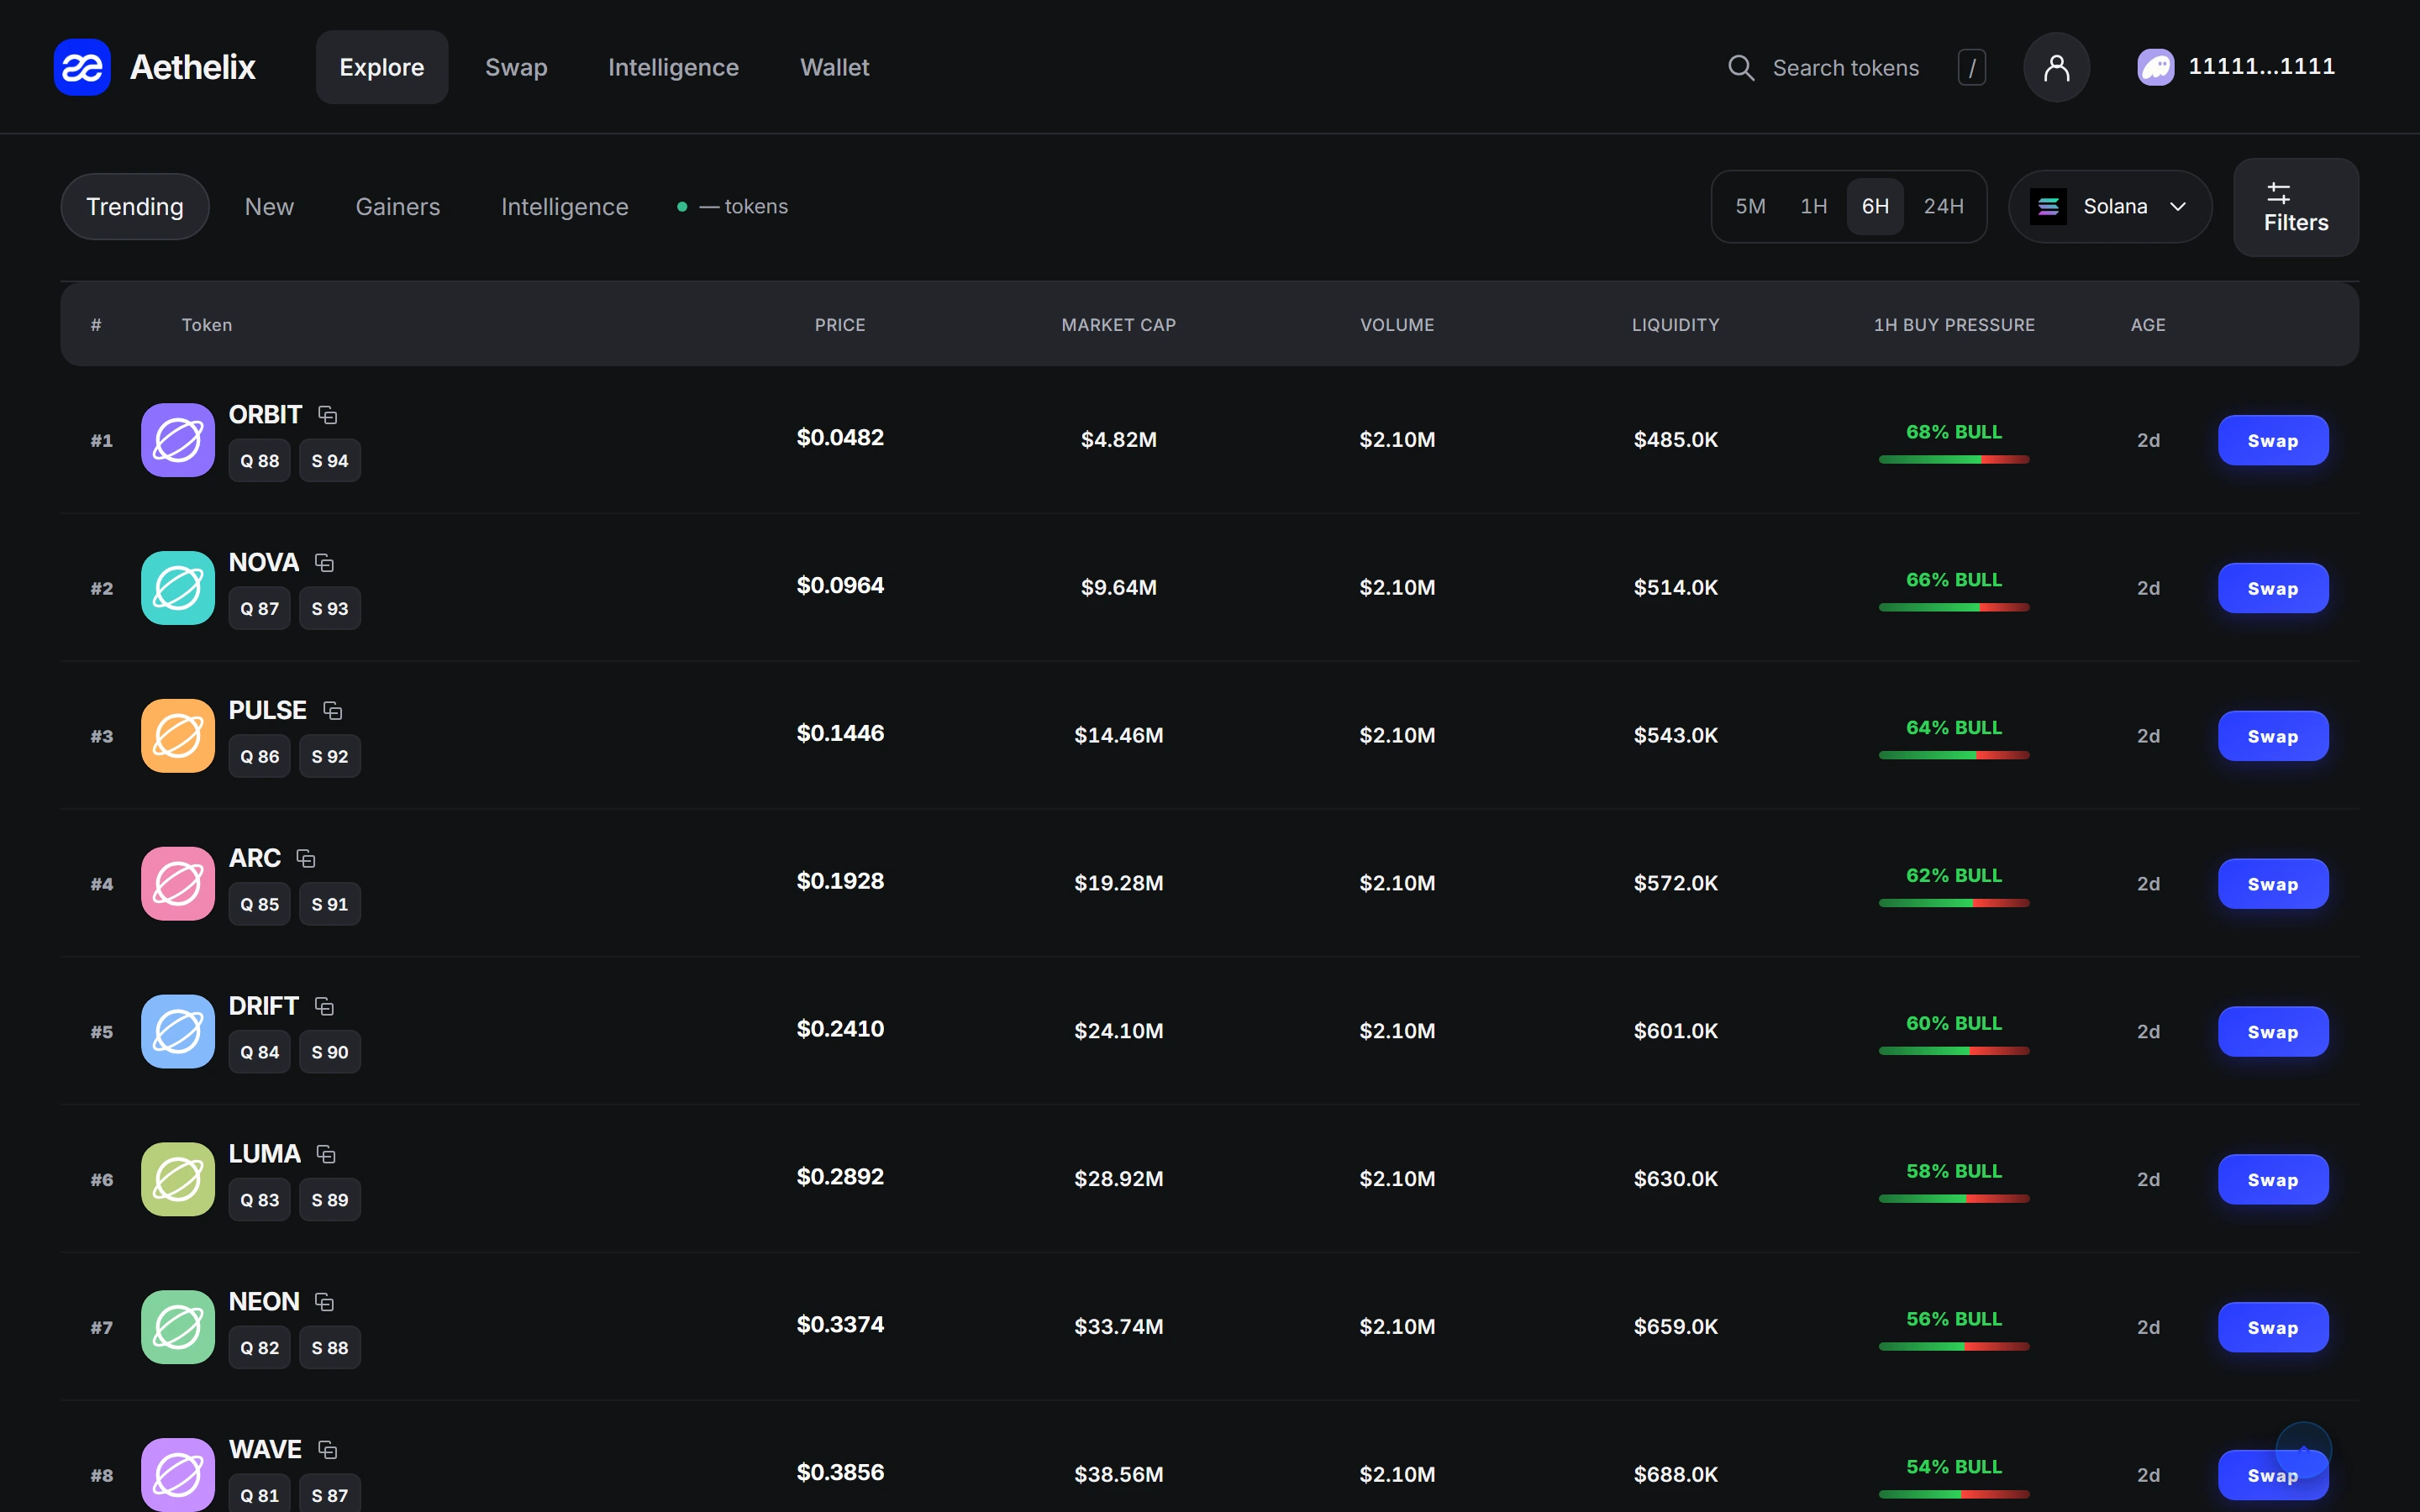This screenshot has width=2420, height=1512.
Task: Click ARC 62% BULL pressure bar
Action: point(1954,903)
